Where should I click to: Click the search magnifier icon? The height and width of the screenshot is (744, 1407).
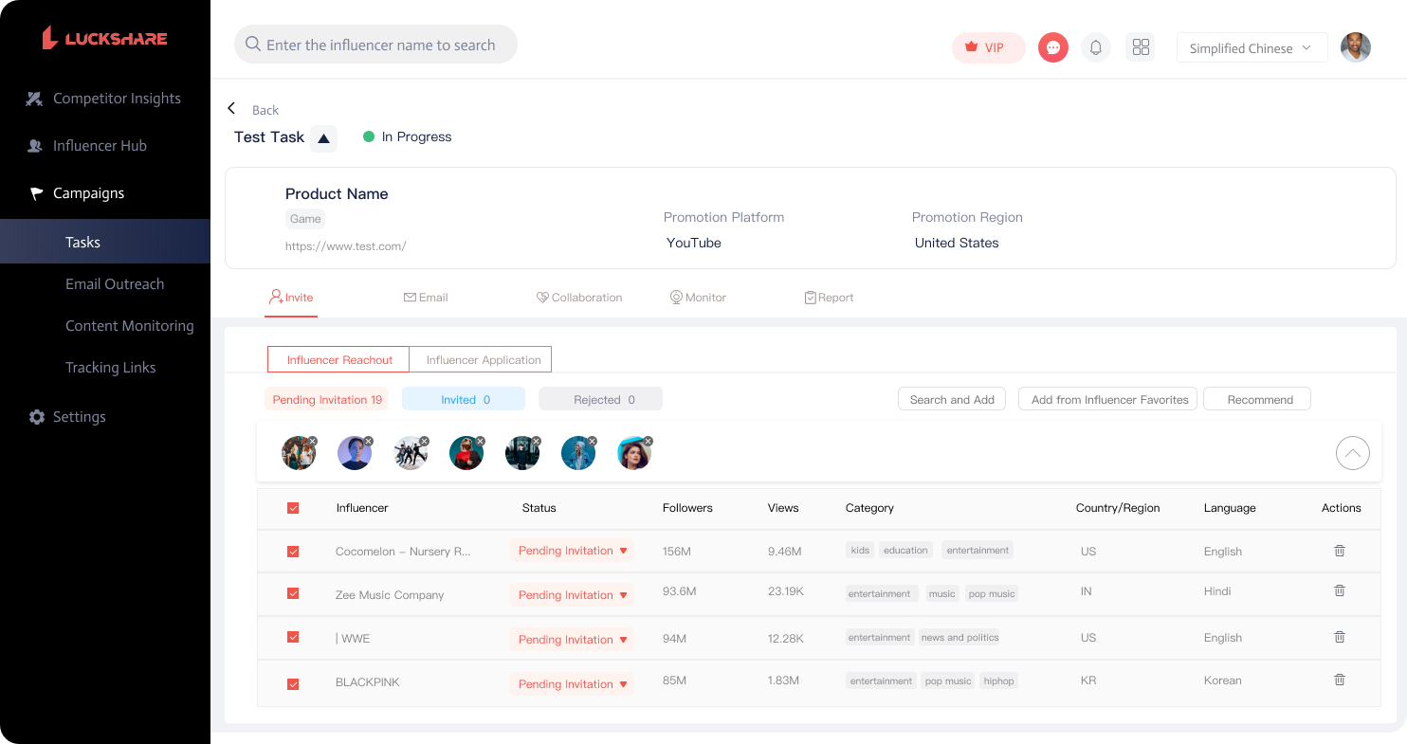pyautogui.click(x=253, y=45)
